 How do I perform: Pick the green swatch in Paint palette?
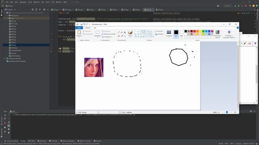click(203, 31)
